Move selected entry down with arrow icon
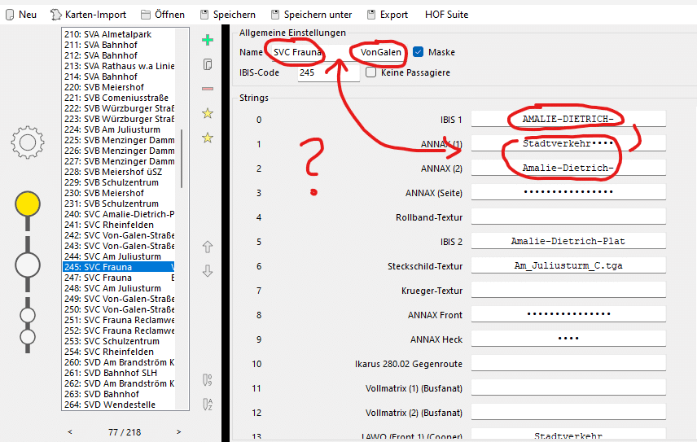The width and height of the screenshot is (697, 442). (x=207, y=271)
